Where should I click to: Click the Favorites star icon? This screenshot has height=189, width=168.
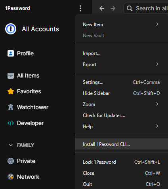[x=11, y=91]
